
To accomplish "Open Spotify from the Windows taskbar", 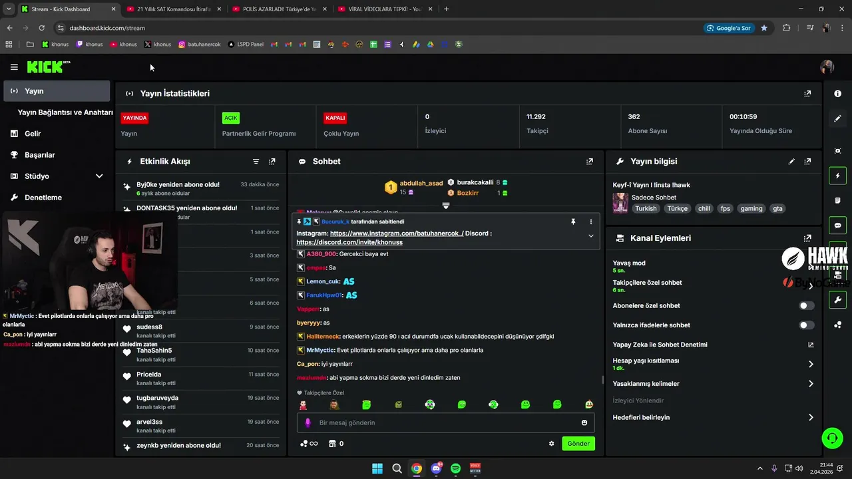I will pyautogui.click(x=455, y=468).
